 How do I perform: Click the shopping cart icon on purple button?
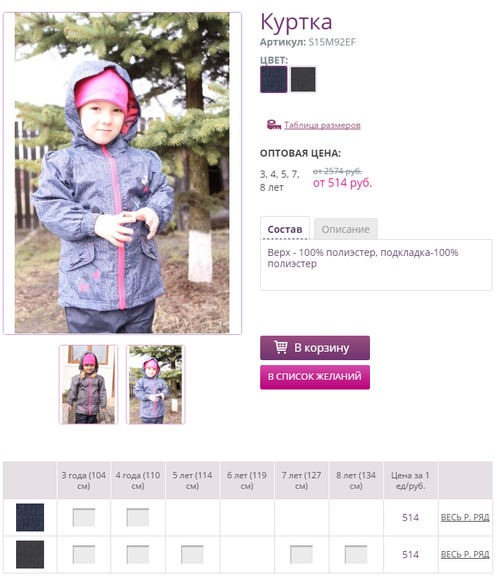click(280, 347)
